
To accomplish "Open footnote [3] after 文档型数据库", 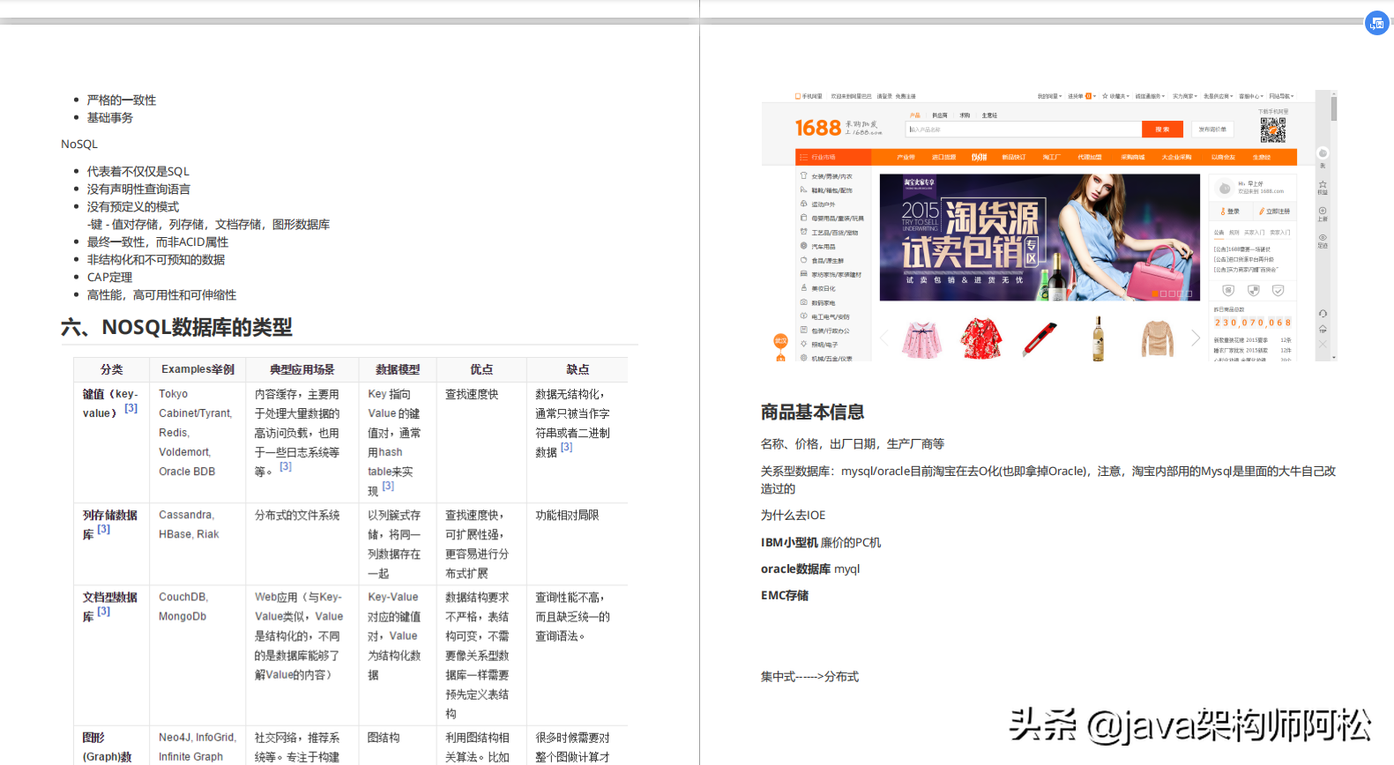I will point(103,611).
